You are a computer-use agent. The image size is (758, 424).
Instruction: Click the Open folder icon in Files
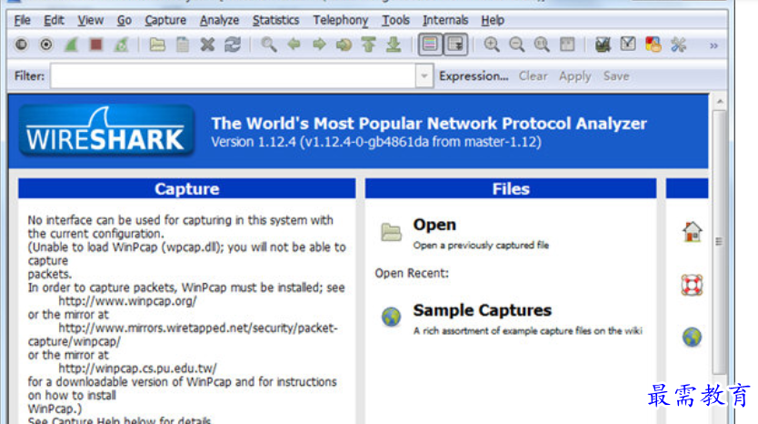(x=391, y=232)
